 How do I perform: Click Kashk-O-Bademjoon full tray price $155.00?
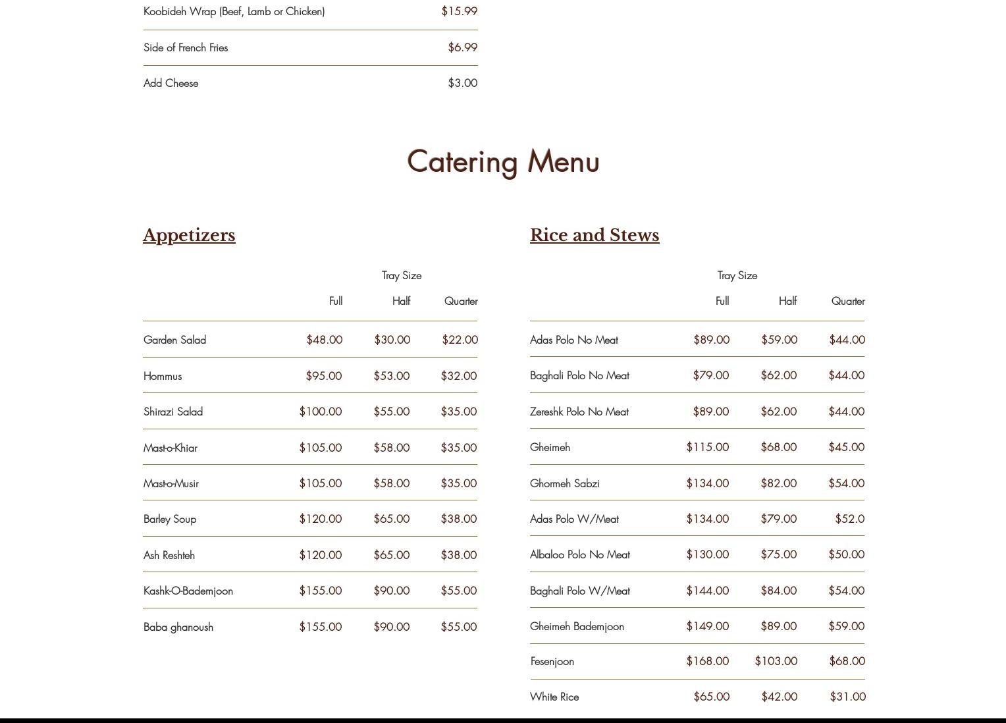point(320,591)
